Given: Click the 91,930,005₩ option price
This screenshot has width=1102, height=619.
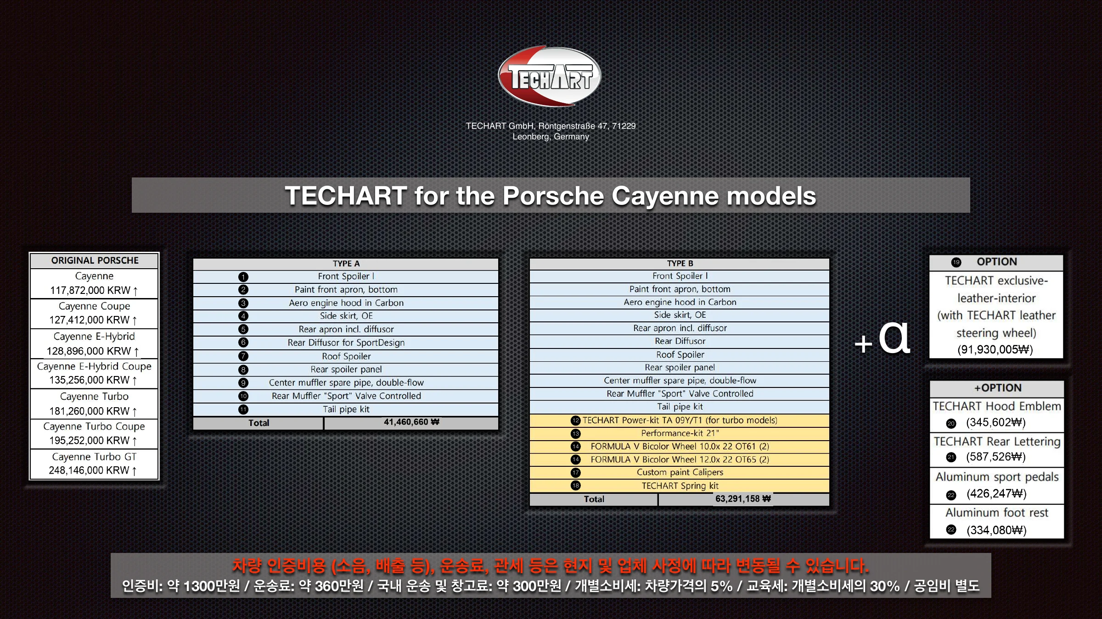Looking at the screenshot, I should tap(995, 350).
